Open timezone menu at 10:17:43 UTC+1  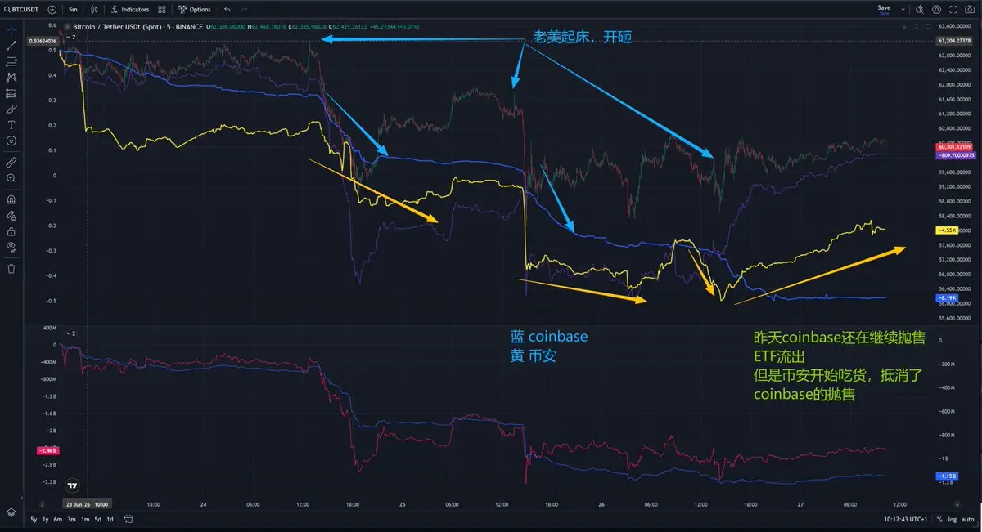pyautogui.click(x=907, y=520)
